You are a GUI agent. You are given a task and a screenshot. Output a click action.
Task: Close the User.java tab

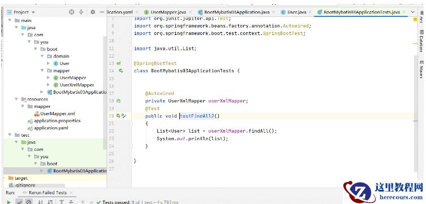tap(310, 12)
